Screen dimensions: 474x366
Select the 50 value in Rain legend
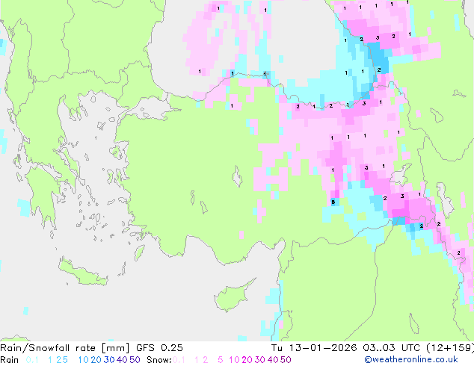135,360
